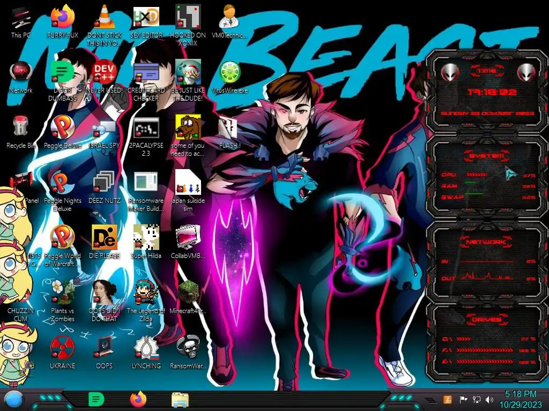Click the right alien head logo
This screenshot has height=411, width=549.
tap(526, 73)
